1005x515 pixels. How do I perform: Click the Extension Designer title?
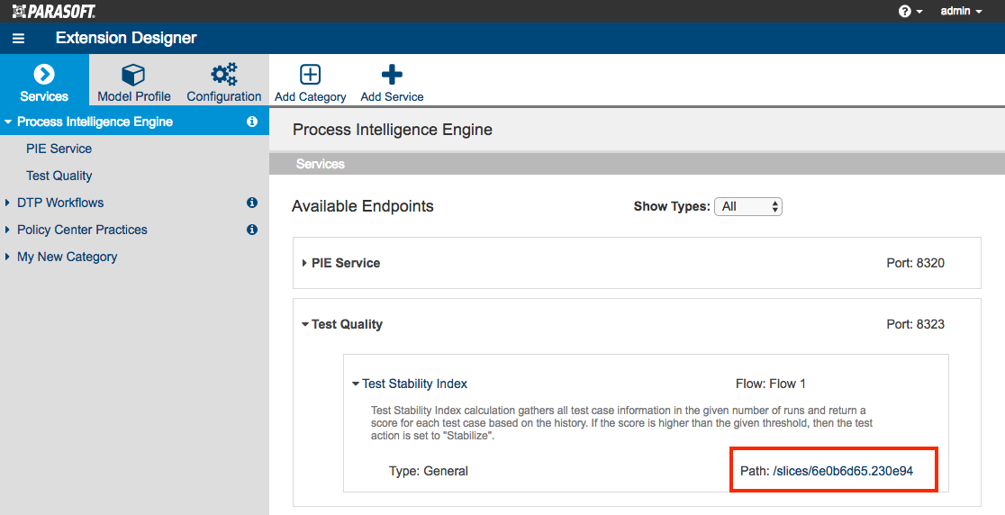(x=126, y=38)
